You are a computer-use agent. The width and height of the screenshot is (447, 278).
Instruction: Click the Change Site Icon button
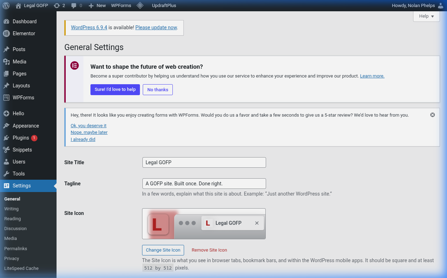(163, 250)
